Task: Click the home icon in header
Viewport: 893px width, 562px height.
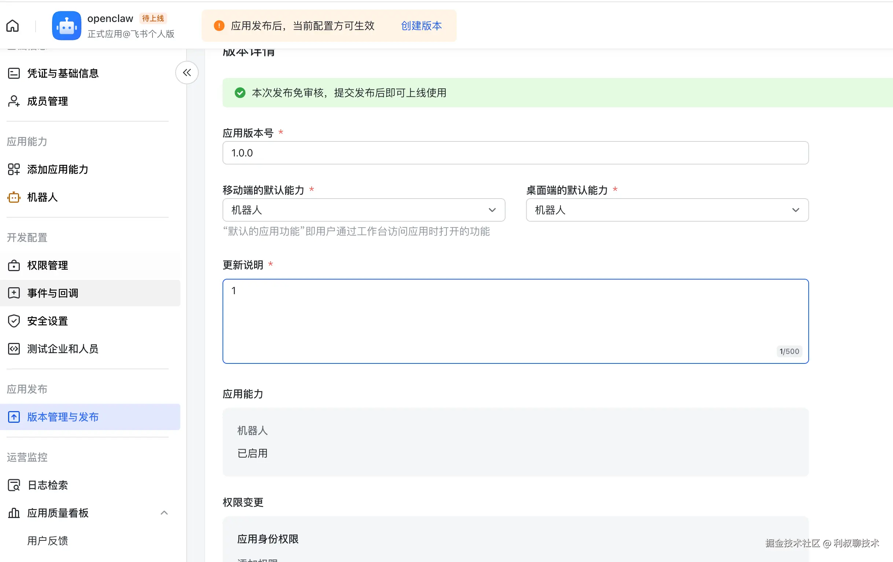Action: coord(12,26)
